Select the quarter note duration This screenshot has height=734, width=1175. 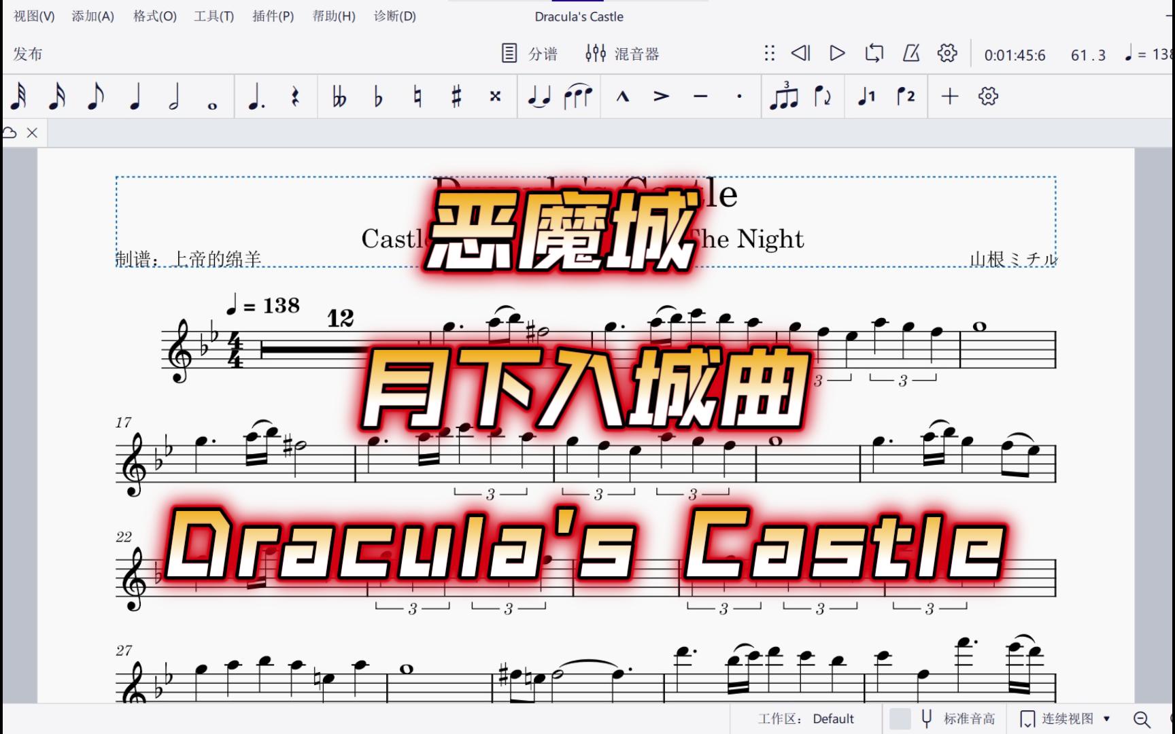(x=135, y=97)
